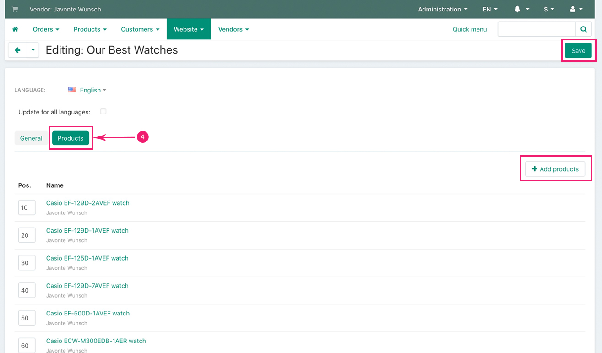Toggle Update for all languages checkbox
Image resolution: width=602 pixels, height=353 pixels.
click(103, 111)
